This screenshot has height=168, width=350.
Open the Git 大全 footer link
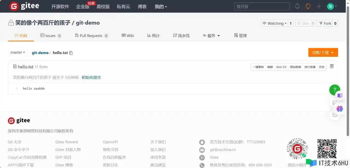pos(15,142)
